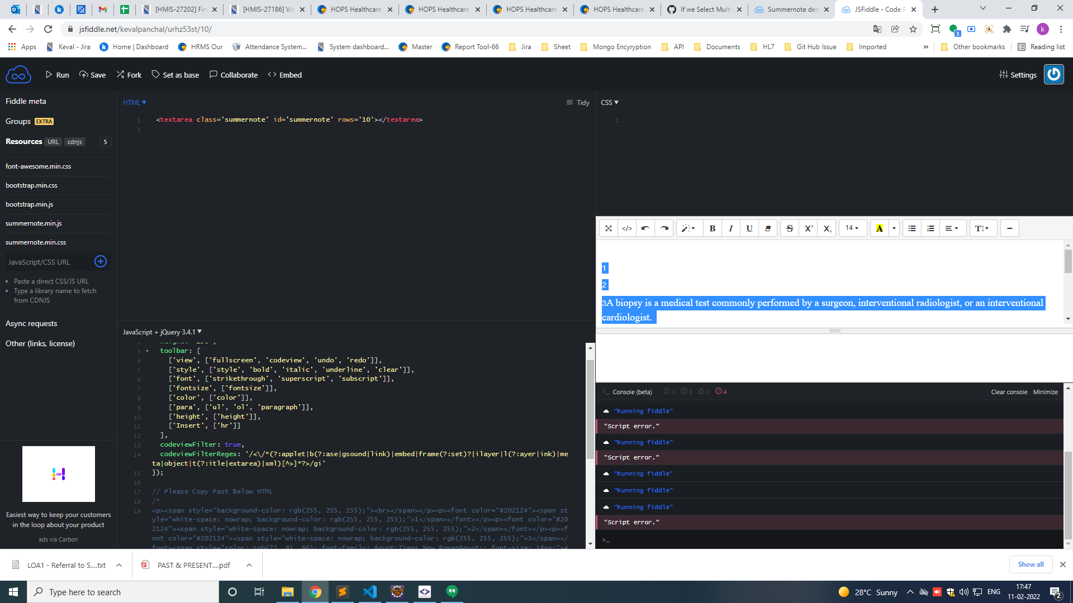The height and width of the screenshot is (603, 1073).
Task: Apply italic formatting
Action: [730, 228]
